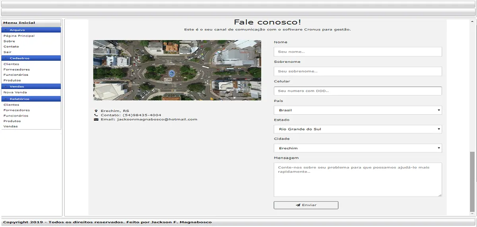Click the Fale conosco! heading
Viewport: 477px width, 227px height.
click(268, 22)
